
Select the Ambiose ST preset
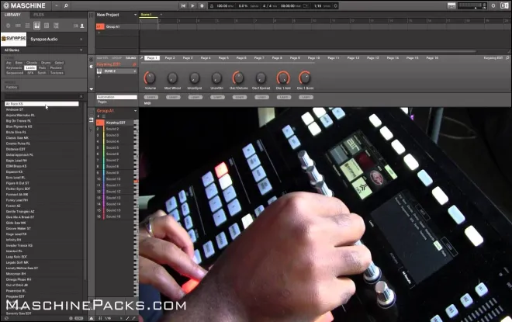[x=42, y=109]
